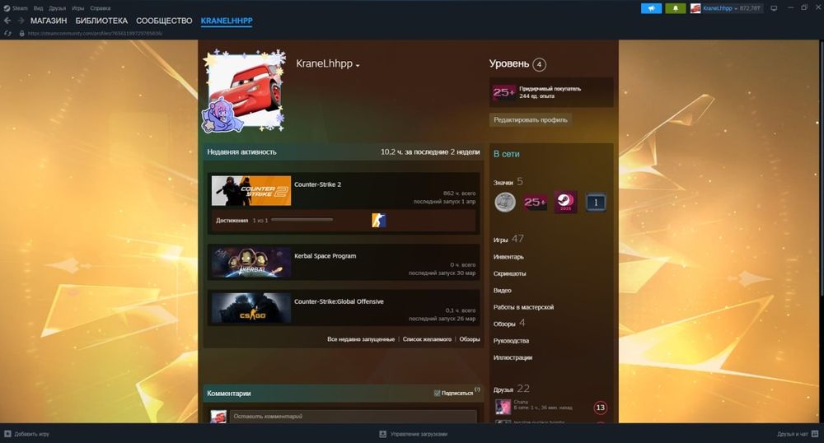
Task: Open the Значки 5 link
Action: (508, 182)
